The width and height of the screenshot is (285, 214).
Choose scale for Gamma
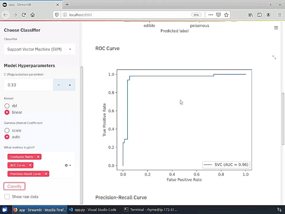(x=7, y=130)
